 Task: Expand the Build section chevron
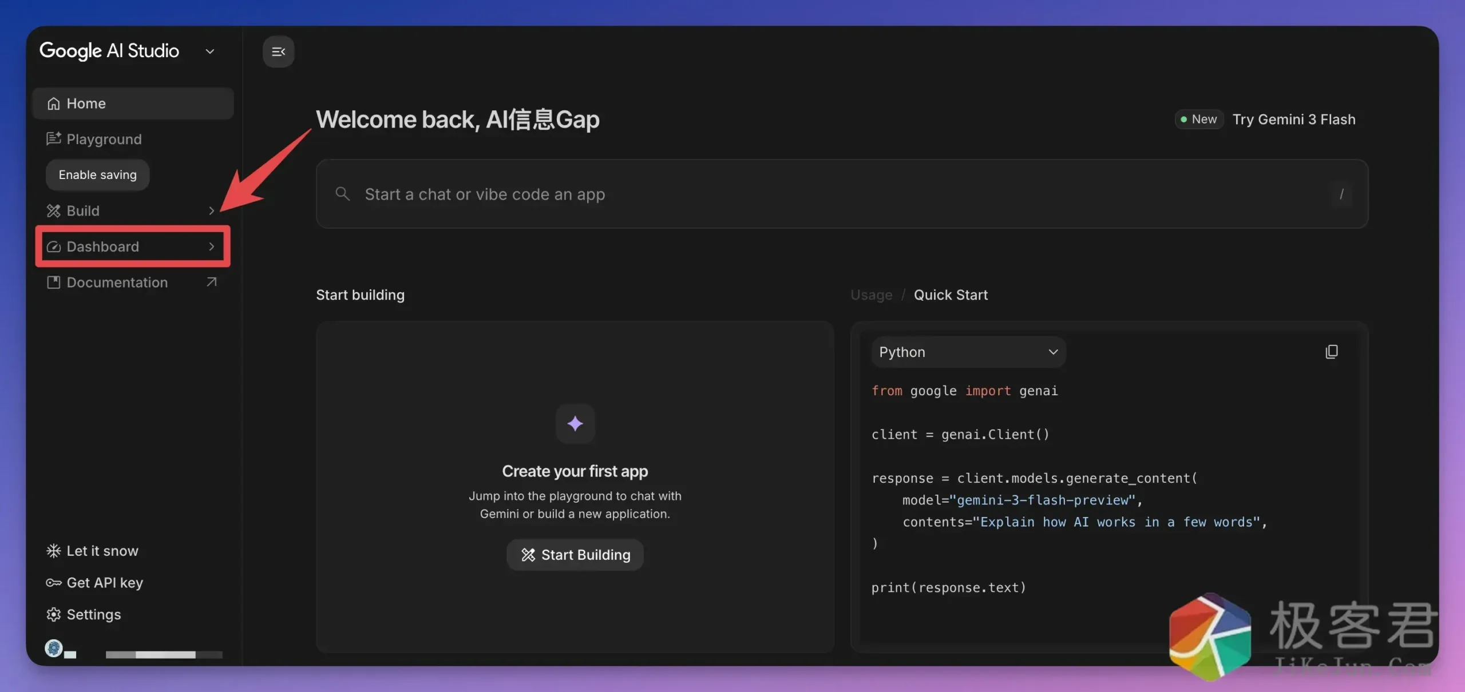212,210
